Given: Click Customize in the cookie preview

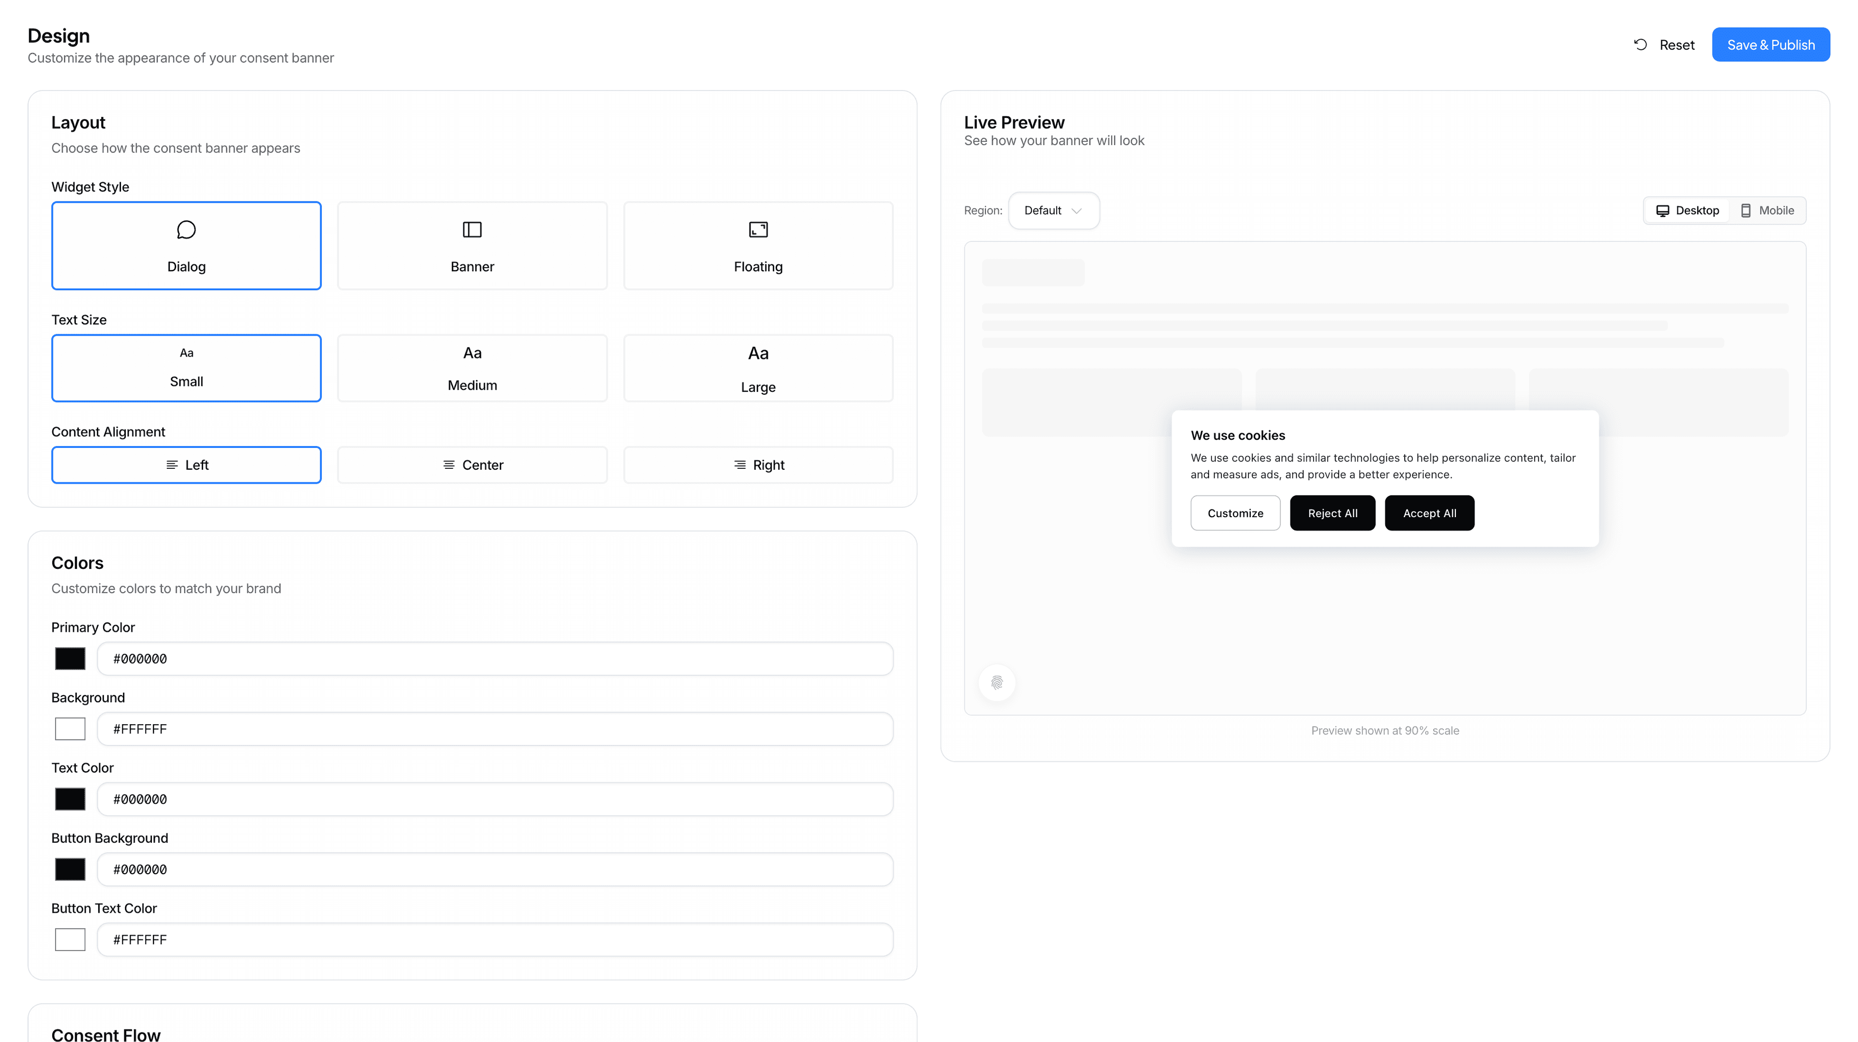Looking at the screenshot, I should 1236,513.
